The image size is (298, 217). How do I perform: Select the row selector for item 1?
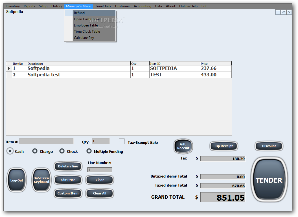(x=9, y=68)
